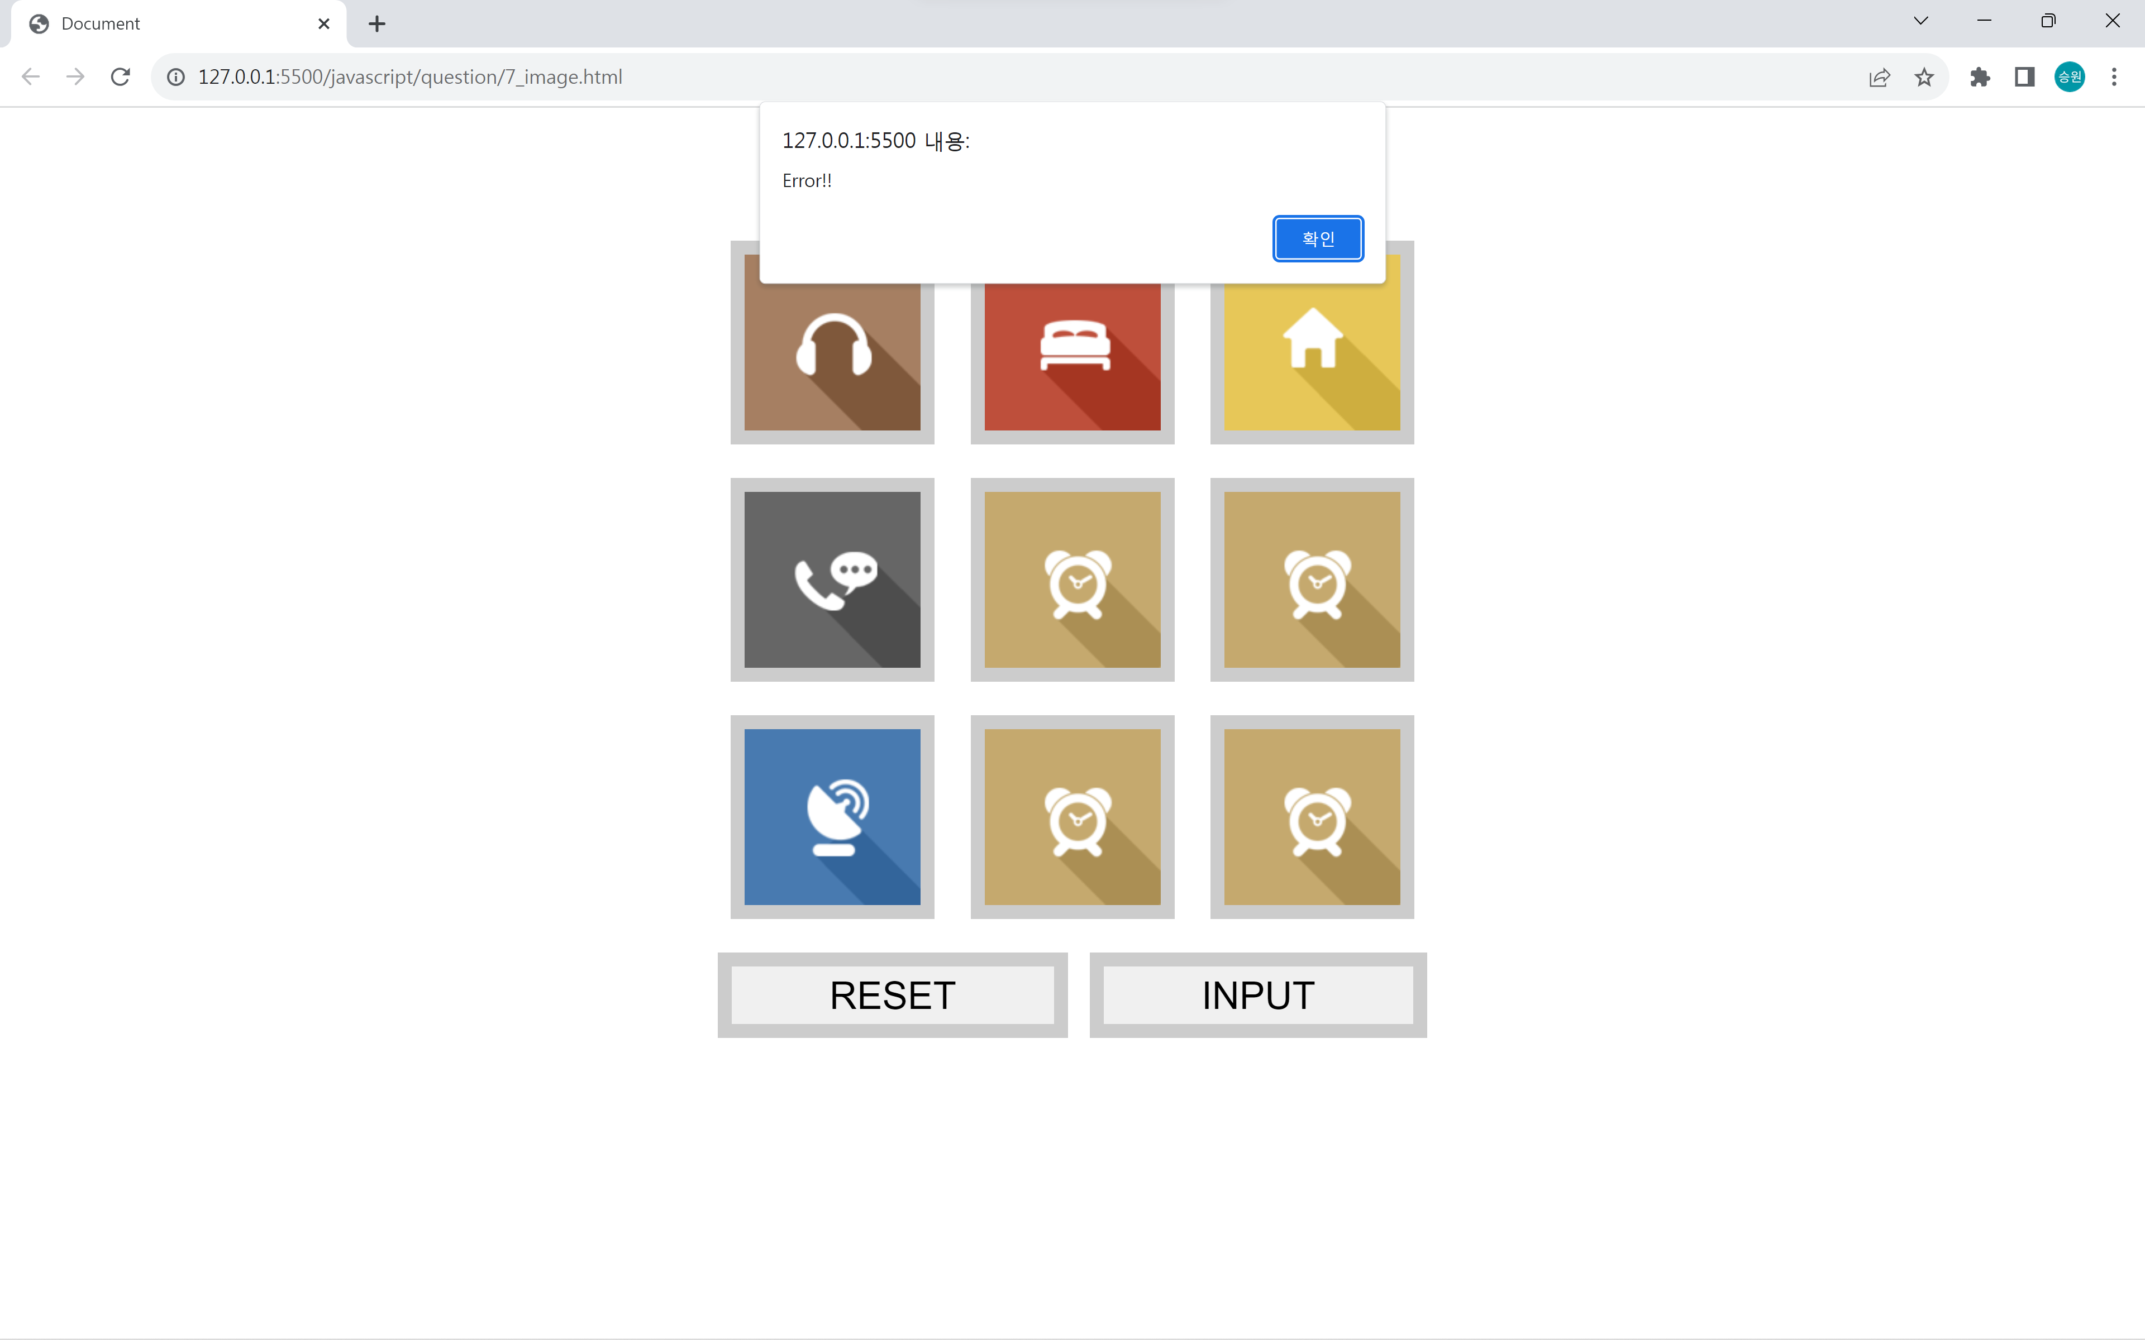Image resolution: width=2145 pixels, height=1340 pixels.
Task: Bookmark this page with star icon
Action: 1923,77
